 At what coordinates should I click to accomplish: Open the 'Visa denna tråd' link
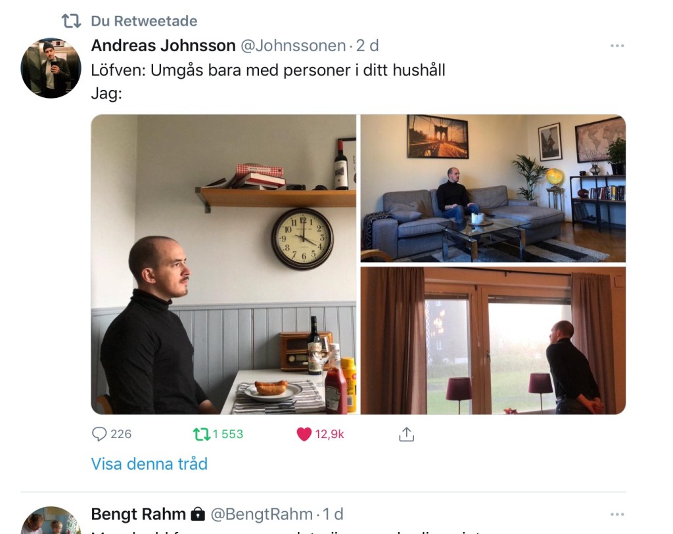pyautogui.click(x=149, y=464)
